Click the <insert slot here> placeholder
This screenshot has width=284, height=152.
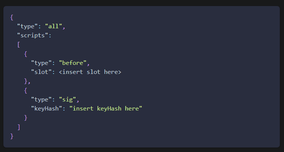click(90, 72)
